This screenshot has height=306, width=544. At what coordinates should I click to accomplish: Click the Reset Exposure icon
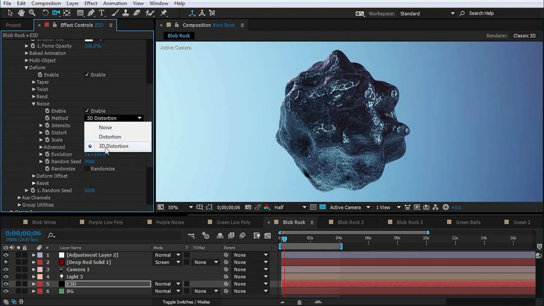pyautogui.click(x=445, y=207)
